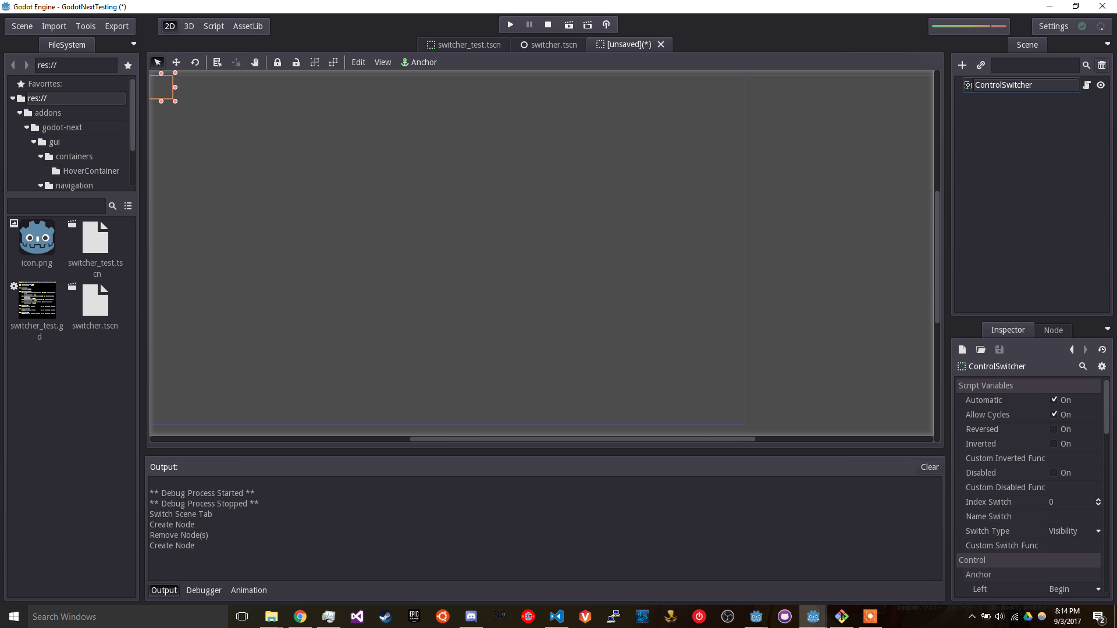Disable the Automatic script variable

pos(1055,399)
